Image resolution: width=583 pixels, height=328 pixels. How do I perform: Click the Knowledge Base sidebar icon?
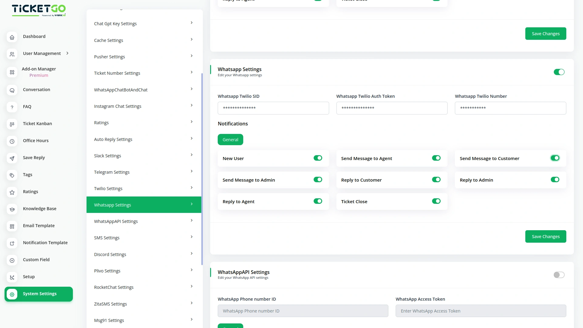click(12, 210)
